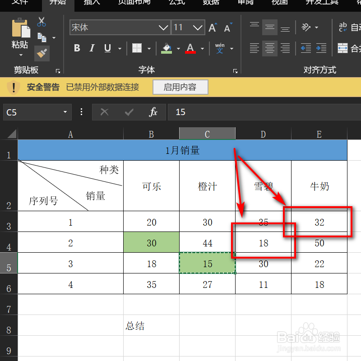This screenshot has height=361, width=361.
Task: Click the Cut (scissors) icon
Action: pos(43,22)
